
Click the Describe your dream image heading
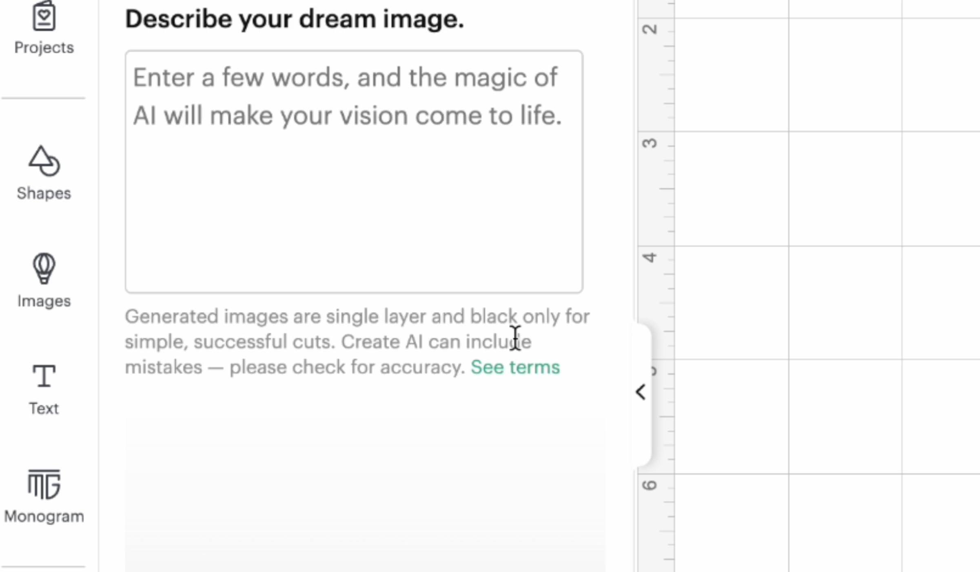pyautogui.click(x=294, y=18)
